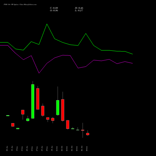Screen dimensions: 156x156
Task: Select the '04 Feb' date label
Action: tap(72, 149)
